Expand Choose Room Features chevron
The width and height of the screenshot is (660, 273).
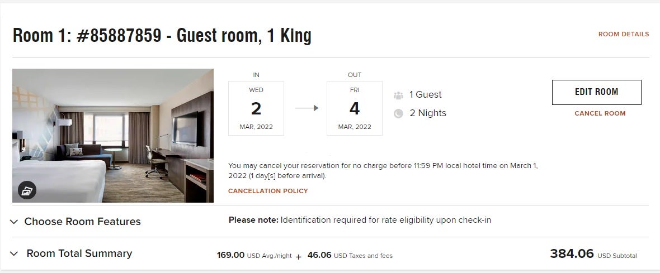14,222
